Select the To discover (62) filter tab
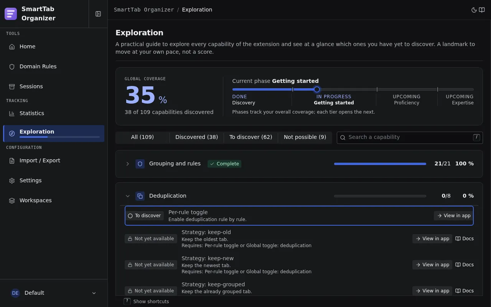Image resolution: width=491 pixels, height=307 pixels. 251,137
